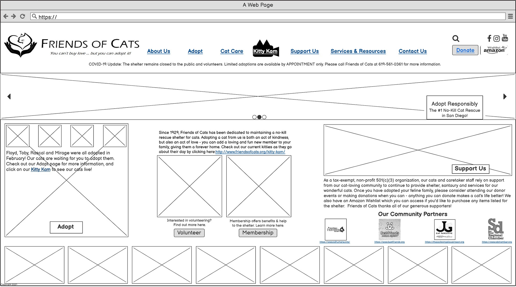Open the Instagram icon
The width and height of the screenshot is (516, 287).
[497, 38]
